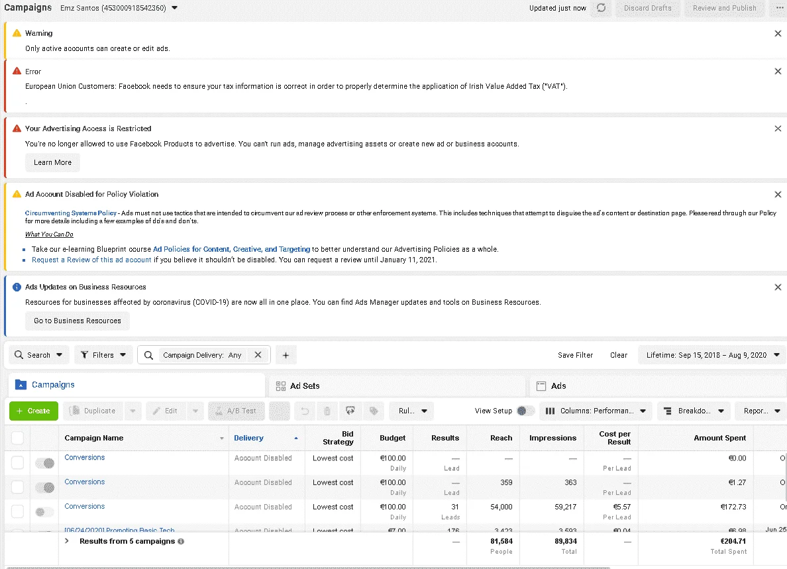
Task: Remove the Campaign Delivery: Any filter chip
Action: [258, 355]
